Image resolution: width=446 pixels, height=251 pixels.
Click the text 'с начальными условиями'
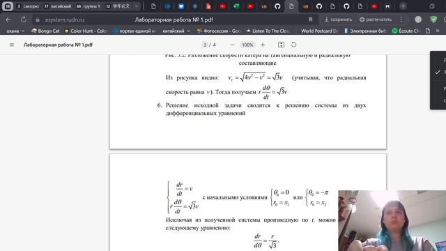click(x=235, y=197)
